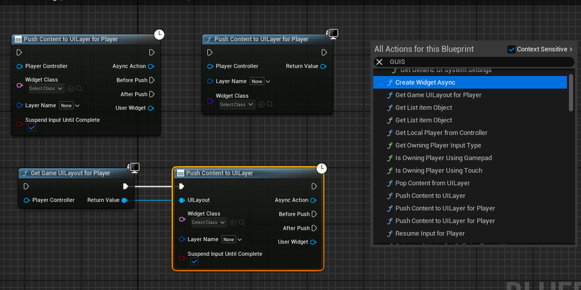581x290 pixels.
Task: Use selected asset arrow in selected Push Content to UILayer node
Action: coord(233,223)
